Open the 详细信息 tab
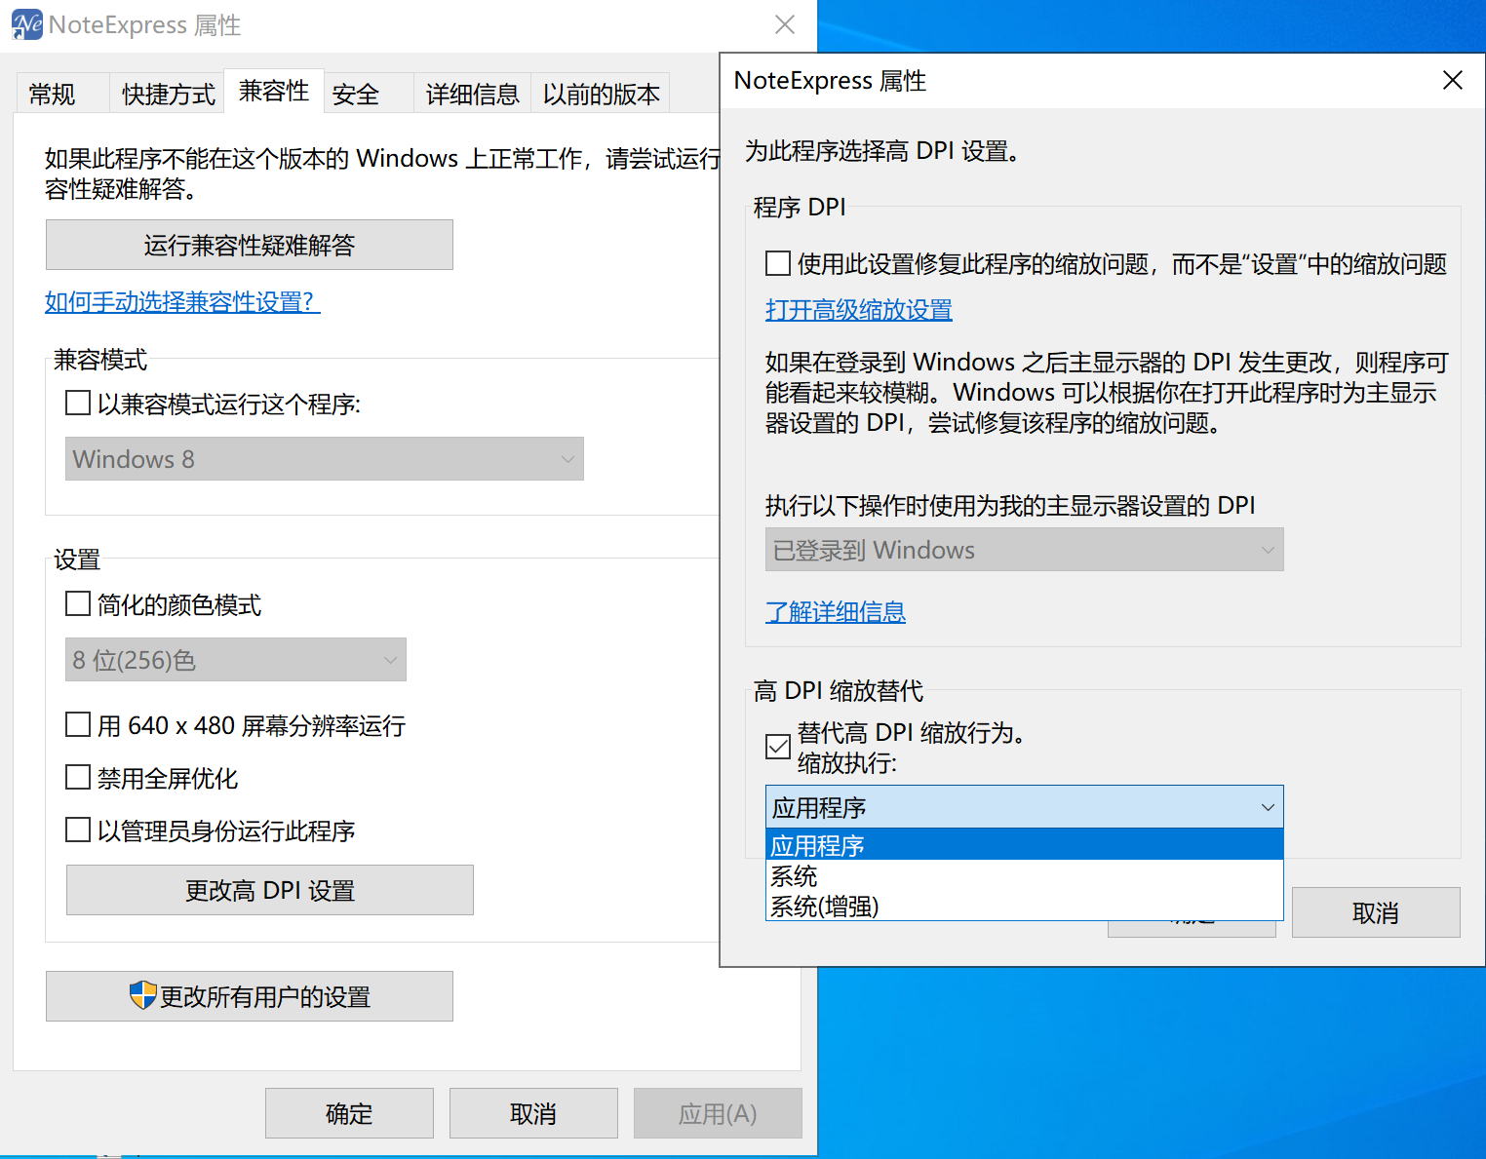 (x=473, y=94)
